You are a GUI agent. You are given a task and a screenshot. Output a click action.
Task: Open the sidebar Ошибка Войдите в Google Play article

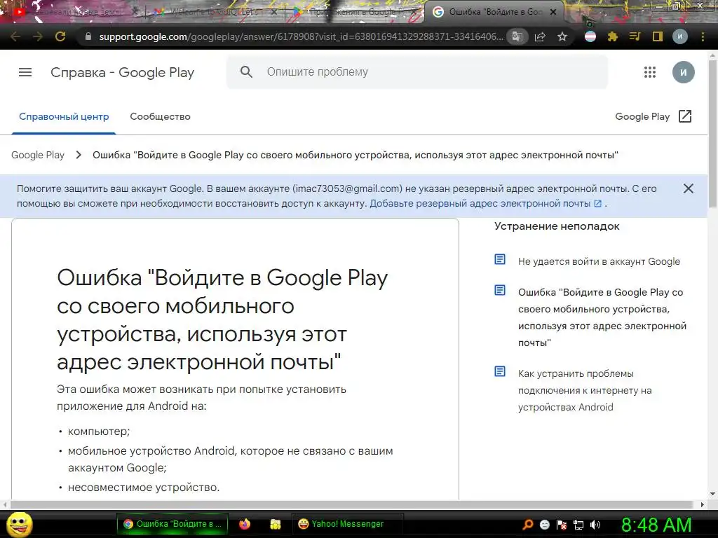tap(602, 317)
